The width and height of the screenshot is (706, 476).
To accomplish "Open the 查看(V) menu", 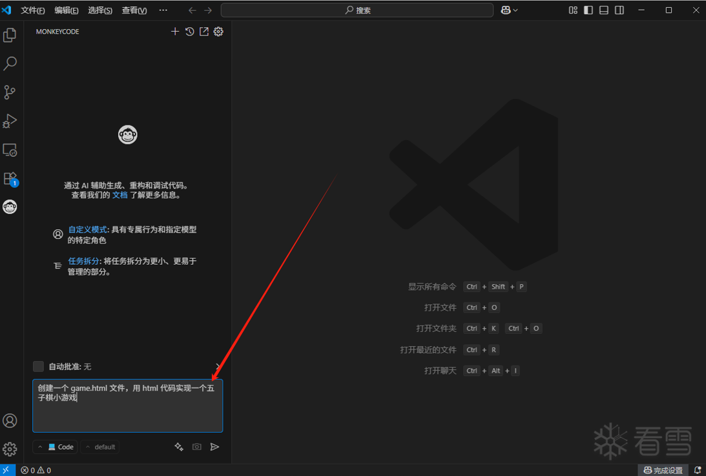I will (134, 10).
